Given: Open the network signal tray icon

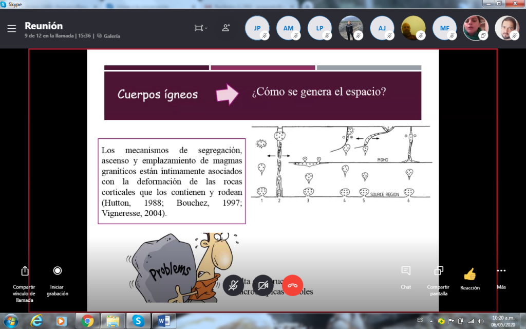Looking at the screenshot, I should tap(471, 321).
